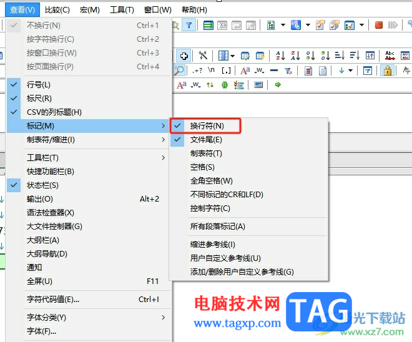412x342 pixels.
Task: Click the Aa match case icon in filter bar
Action: pos(245,71)
